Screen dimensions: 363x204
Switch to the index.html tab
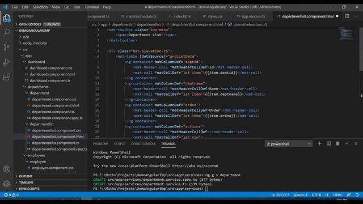coord(180,16)
